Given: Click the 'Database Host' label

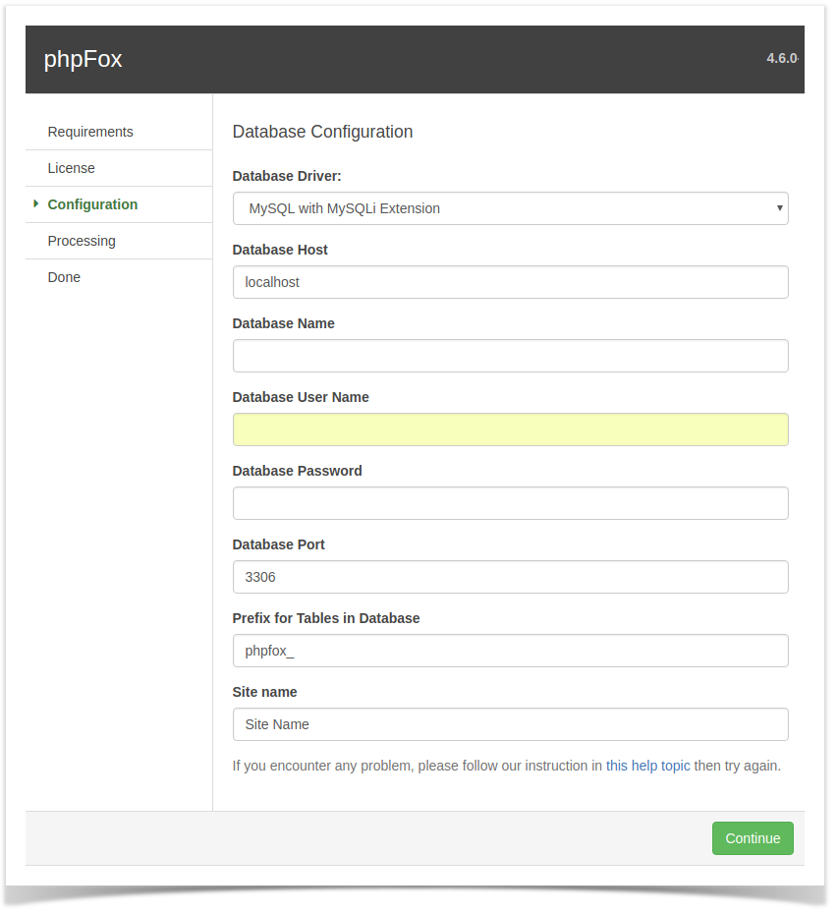Looking at the screenshot, I should point(280,250).
